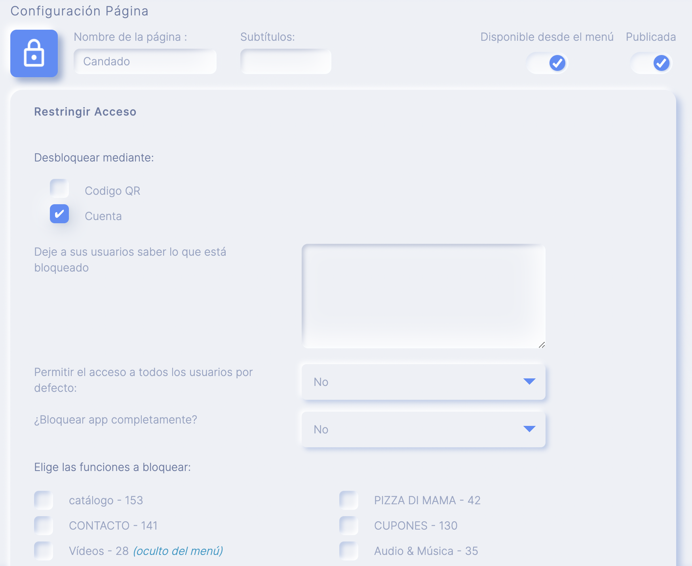Click arrow of Bloquear app dropdown
The width and height of the screenshot is (692, 566).
(x=529, y=429)
